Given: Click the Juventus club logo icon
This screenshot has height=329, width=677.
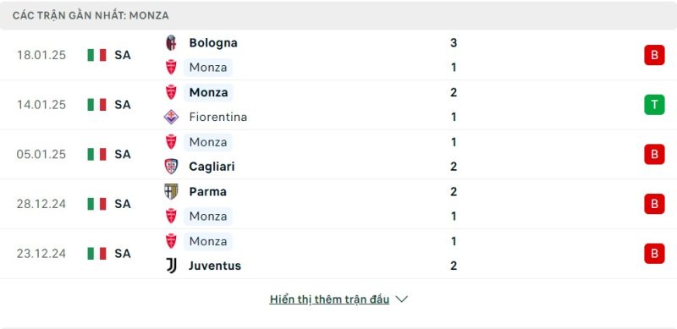Looking at the screenshot, I should click(172, 266).
